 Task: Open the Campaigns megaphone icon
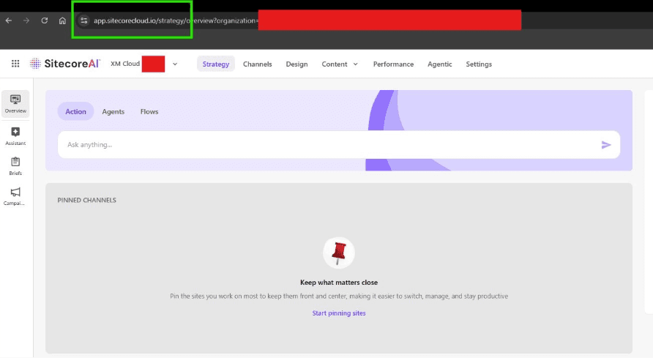pos(15,195)
